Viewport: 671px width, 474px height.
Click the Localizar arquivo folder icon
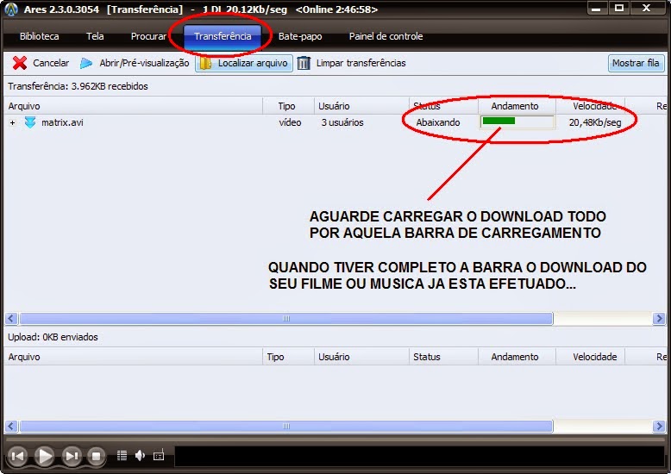point(206,63)
